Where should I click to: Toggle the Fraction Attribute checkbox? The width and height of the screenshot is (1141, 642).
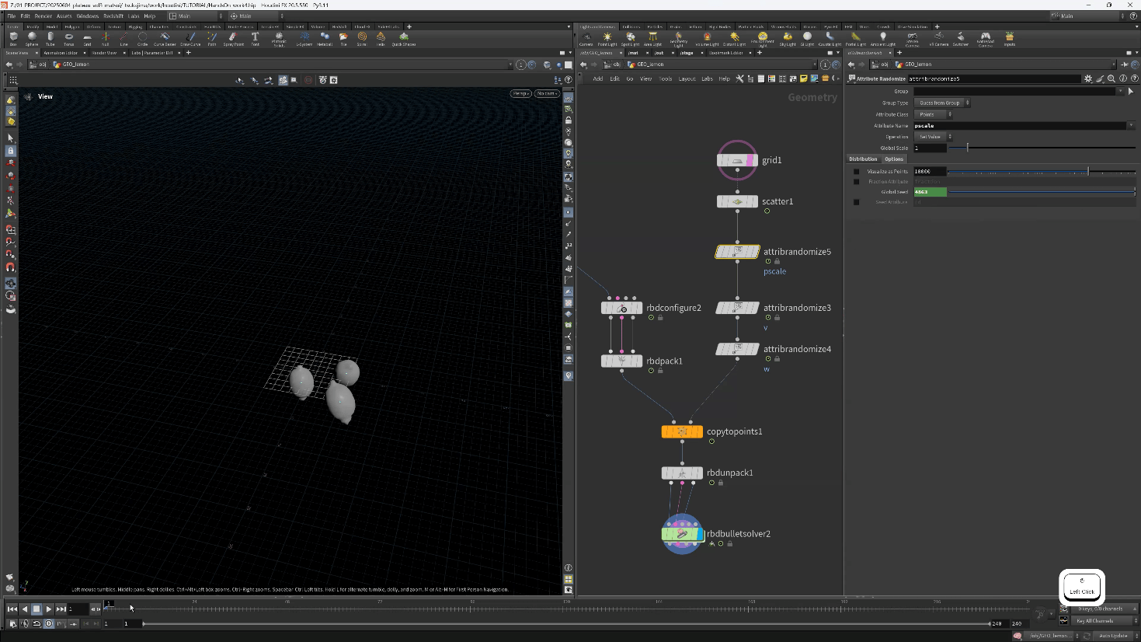click(x=857, y=182)
